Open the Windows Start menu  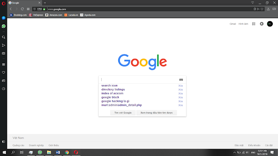point(4,152)
